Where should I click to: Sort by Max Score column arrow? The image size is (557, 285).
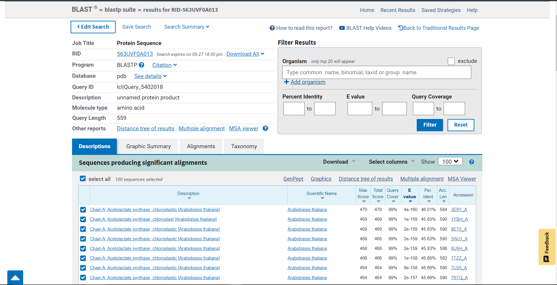(364, 201)
